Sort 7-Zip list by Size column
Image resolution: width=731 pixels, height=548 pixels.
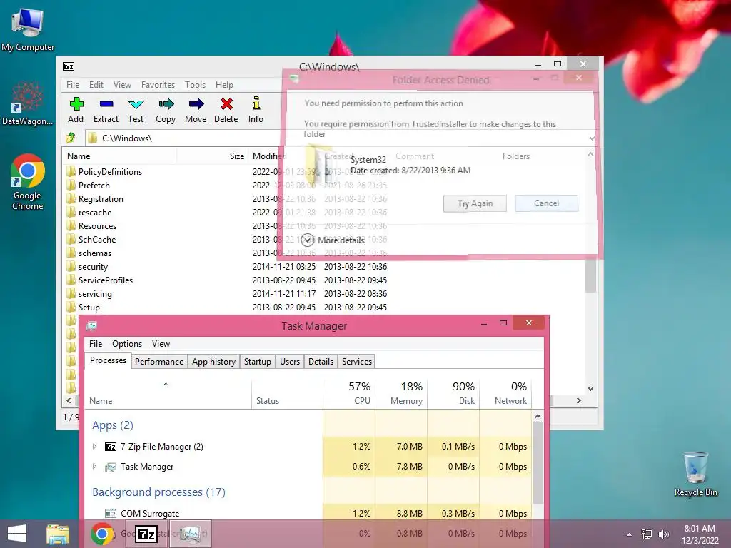[213, 156]
